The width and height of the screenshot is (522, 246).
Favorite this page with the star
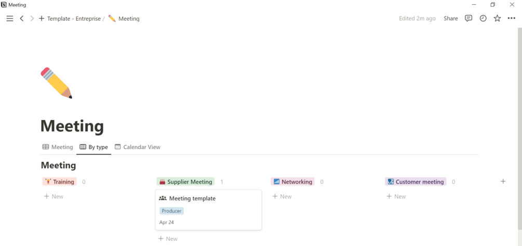click(x=497, y=19)
